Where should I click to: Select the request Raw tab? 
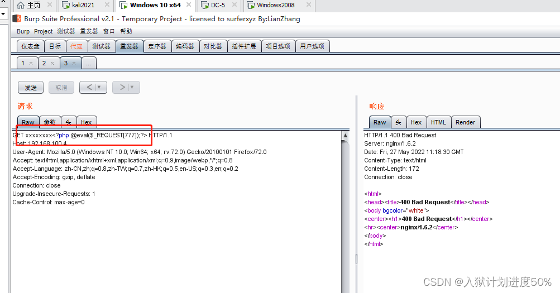(x=28, y=122)
